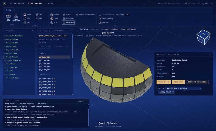216x131 pixels.
Task: Switch camera to Front view
Action: click(x=27, y=15)
